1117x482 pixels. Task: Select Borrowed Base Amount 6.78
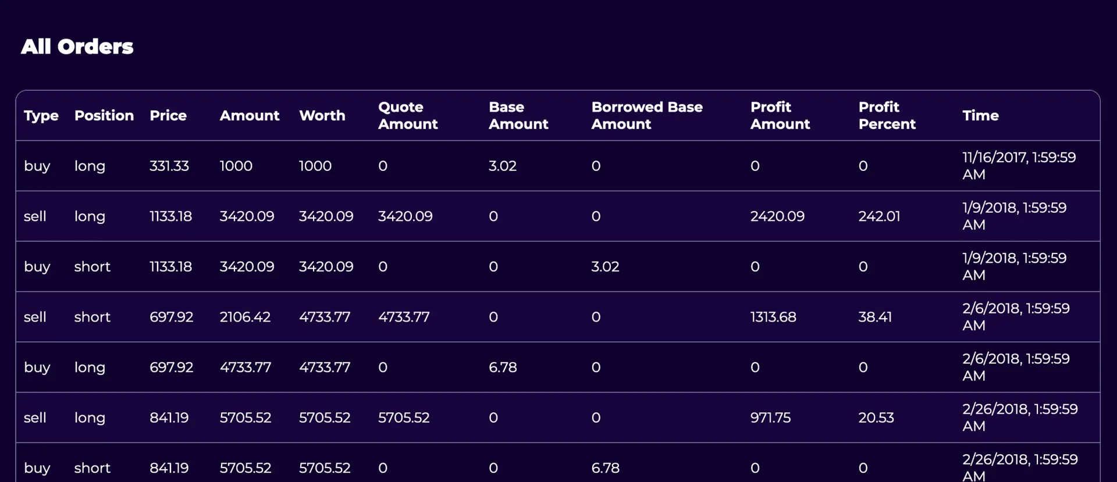coord(605,468)
